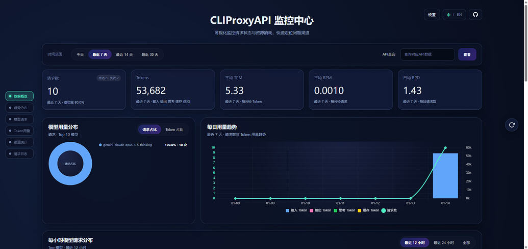Screen dimensions: 528x249
Task: Click the 平均 TPM value 5.33
Action: click(234, 90)
